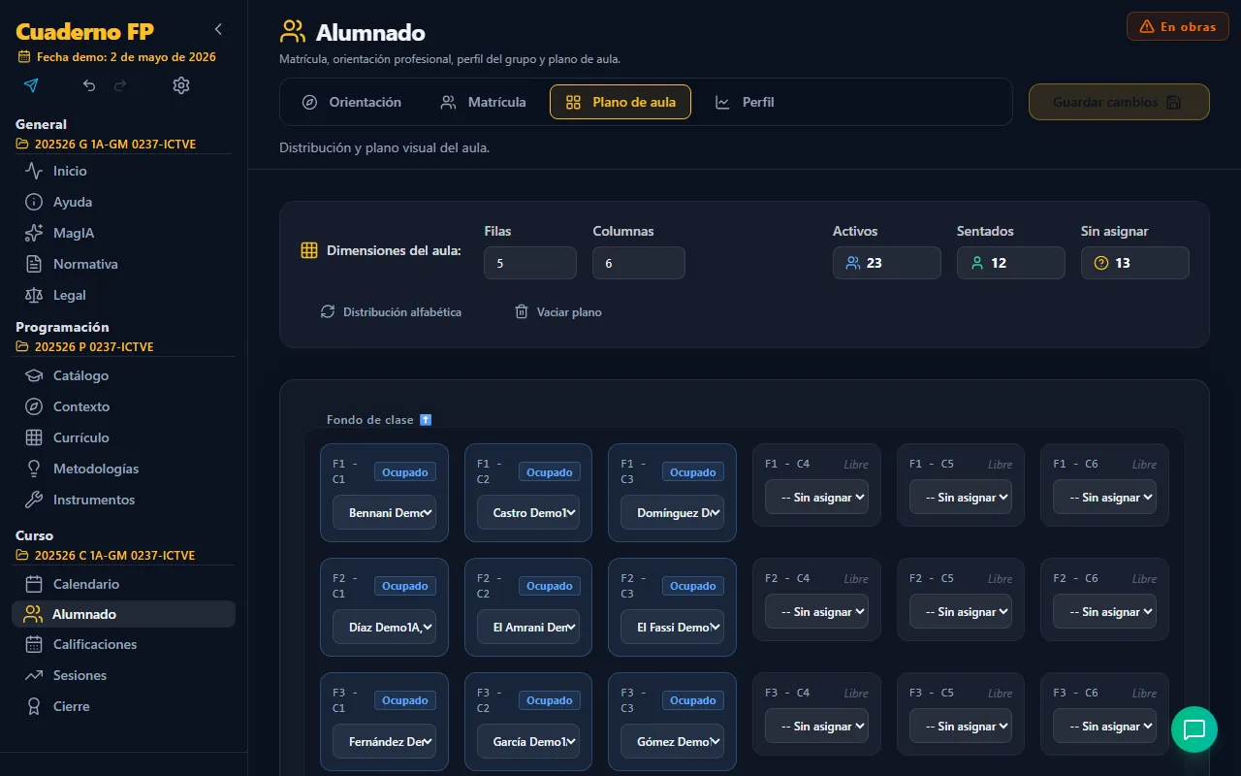Open settings gear icon in sidebar

point(181,85)
